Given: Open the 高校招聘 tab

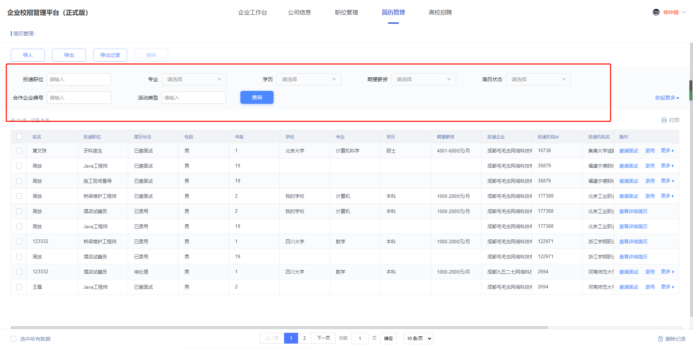Looking at the screenshot, I should 440,13.
